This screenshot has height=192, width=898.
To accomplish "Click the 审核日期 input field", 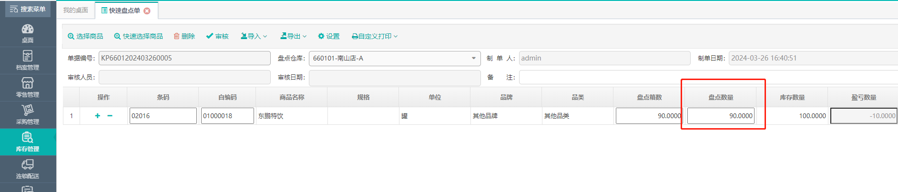I will 395,78.
